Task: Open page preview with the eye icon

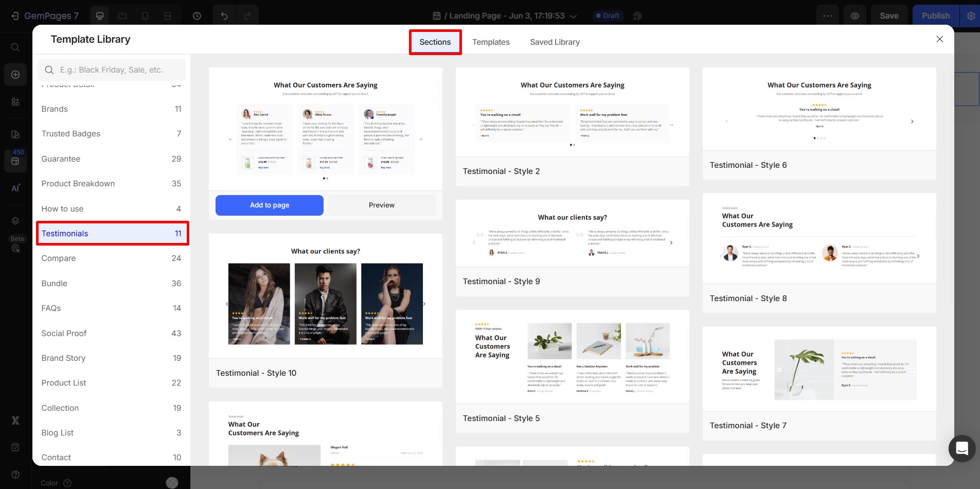Action: click(855, 15)
